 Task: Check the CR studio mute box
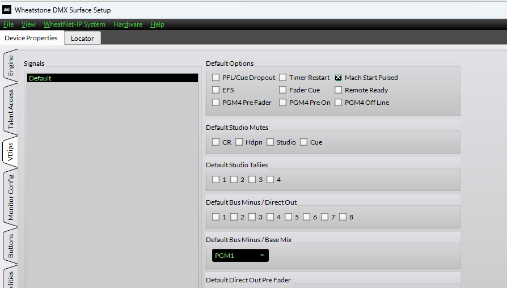216,142
